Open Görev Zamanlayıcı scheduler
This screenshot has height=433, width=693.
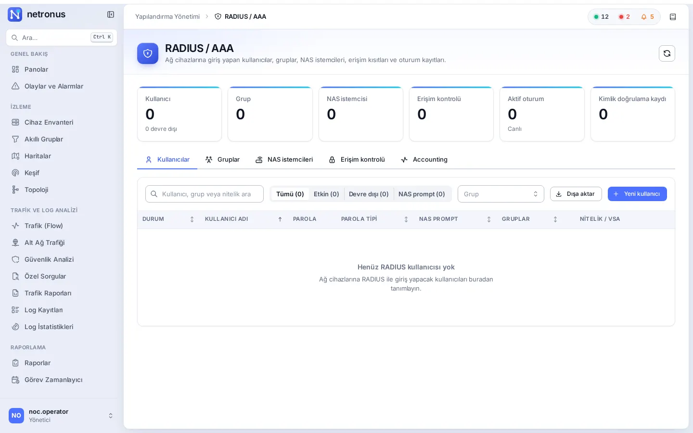(62, 380)
